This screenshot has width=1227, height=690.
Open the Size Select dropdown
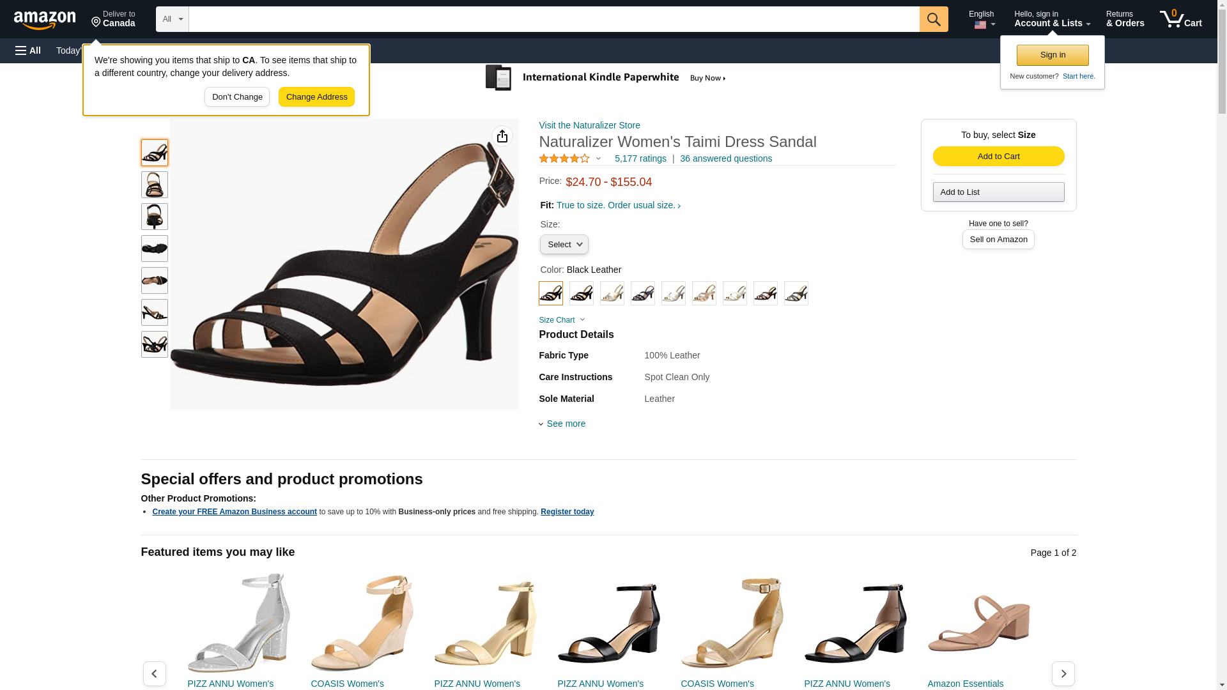[564, 245]
